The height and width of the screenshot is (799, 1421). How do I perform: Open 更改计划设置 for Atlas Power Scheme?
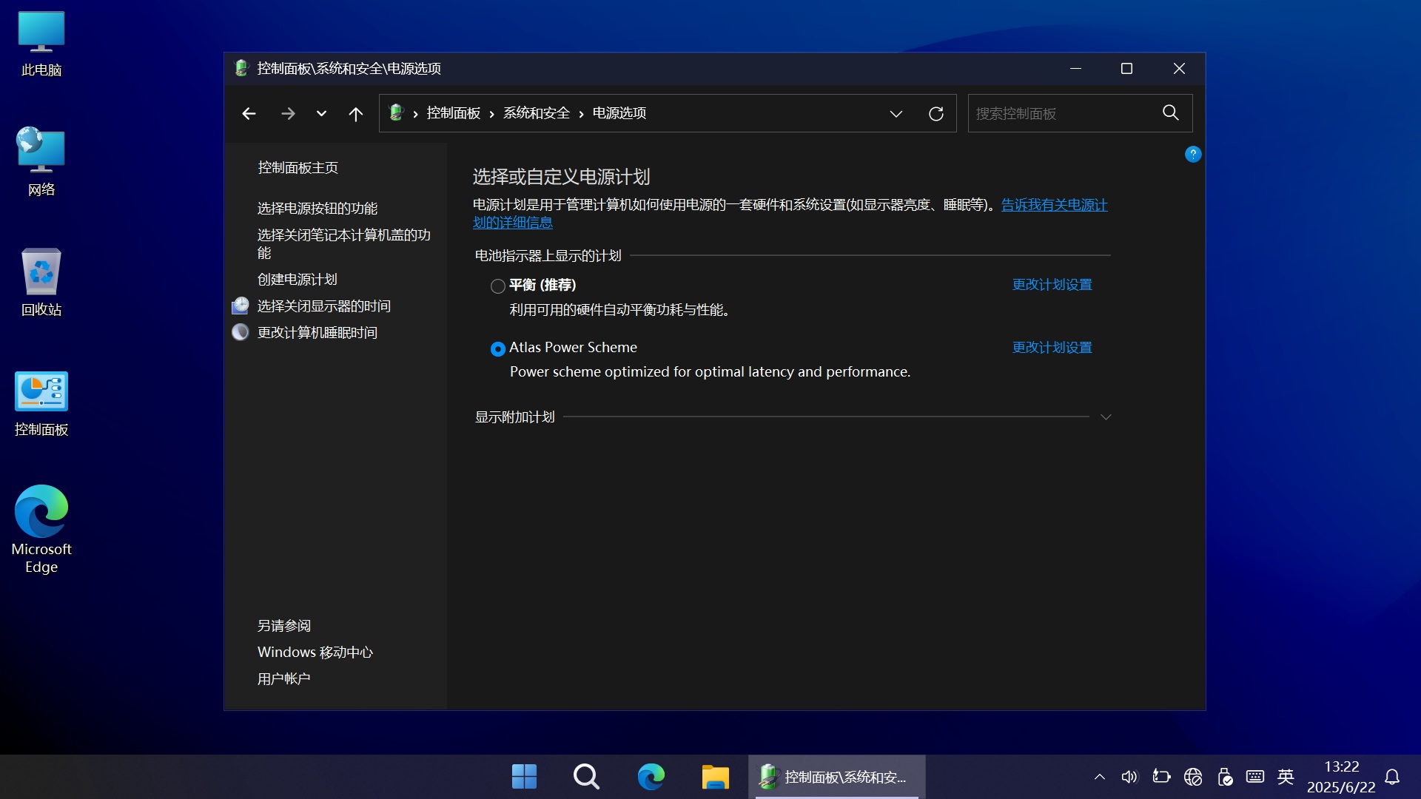[1052, 348]
